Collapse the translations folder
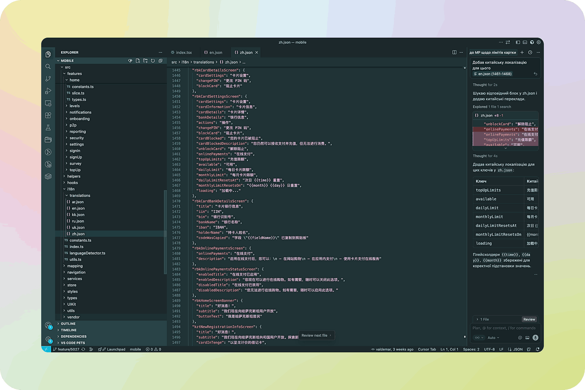This screenshot has height=390, width=585. coord(79,195)
